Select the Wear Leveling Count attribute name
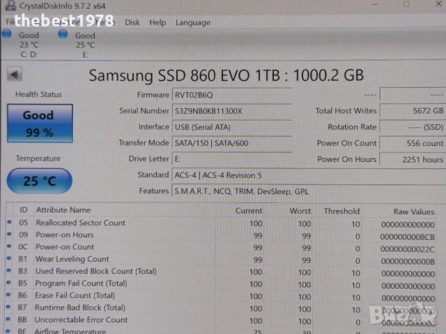 (72, 259)
